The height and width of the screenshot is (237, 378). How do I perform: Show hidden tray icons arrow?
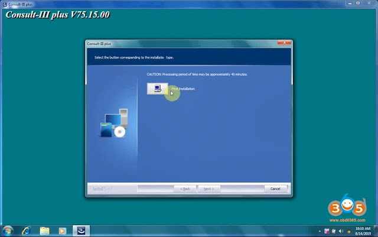coord(320,231)
